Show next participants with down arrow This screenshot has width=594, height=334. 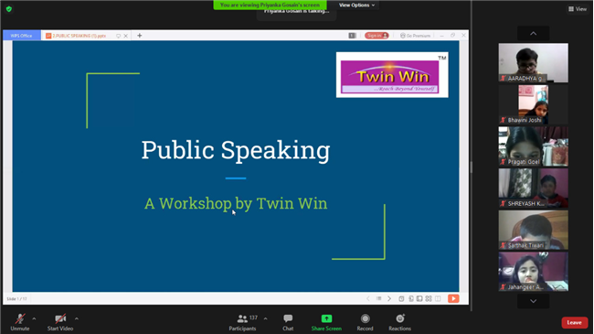[533, 301]
